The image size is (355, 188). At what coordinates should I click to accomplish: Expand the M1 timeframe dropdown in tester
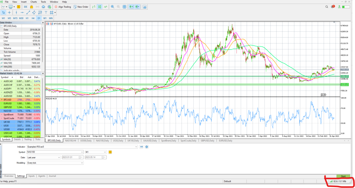pyautogui.click(x=105, y=152)
